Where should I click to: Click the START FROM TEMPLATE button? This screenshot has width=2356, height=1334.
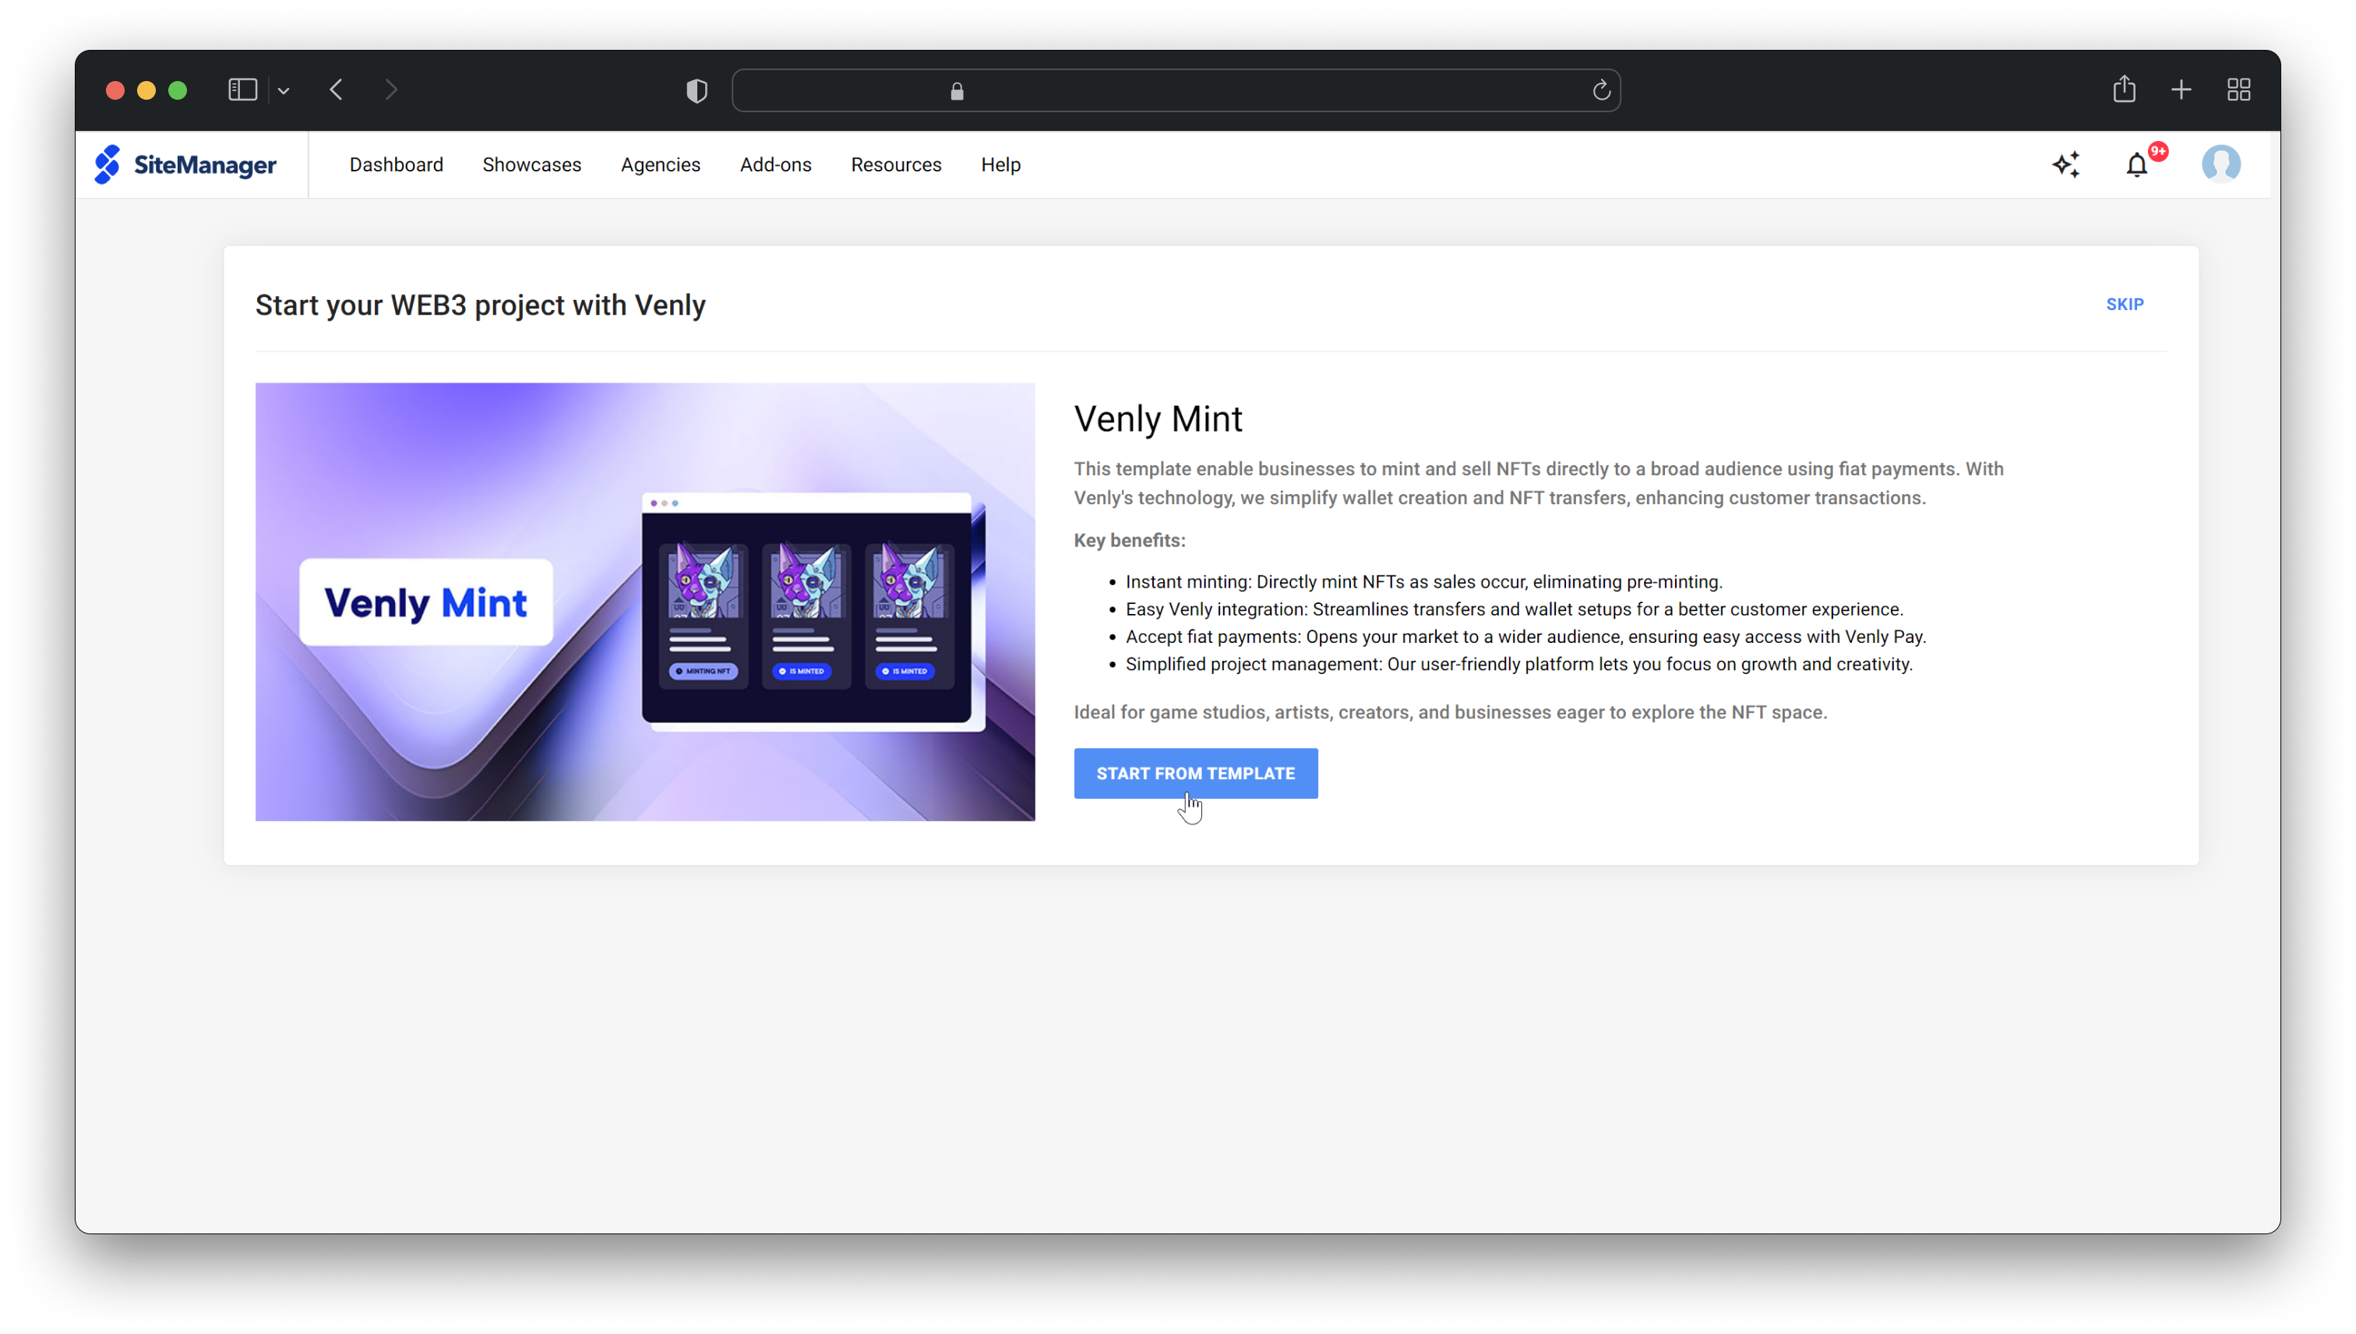[x=1194, y=773]
